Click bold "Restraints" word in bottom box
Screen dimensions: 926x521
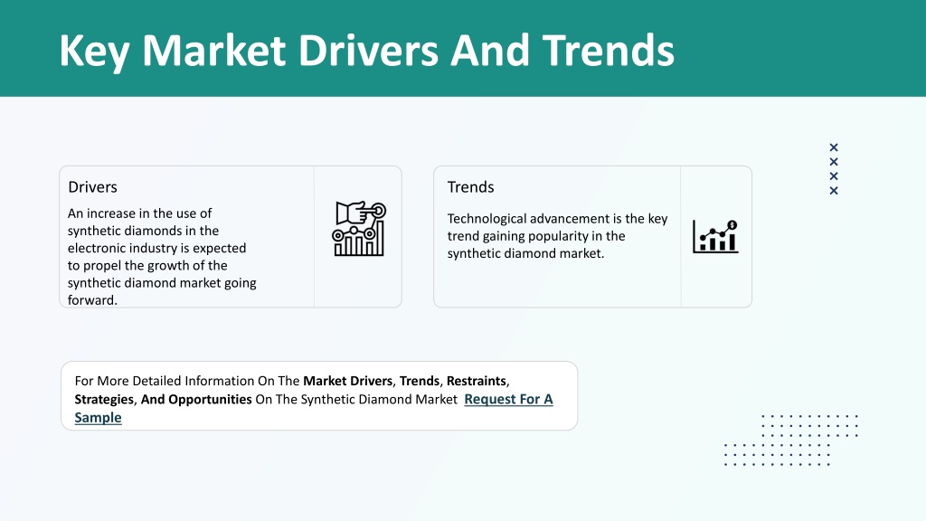pos(477,381)
